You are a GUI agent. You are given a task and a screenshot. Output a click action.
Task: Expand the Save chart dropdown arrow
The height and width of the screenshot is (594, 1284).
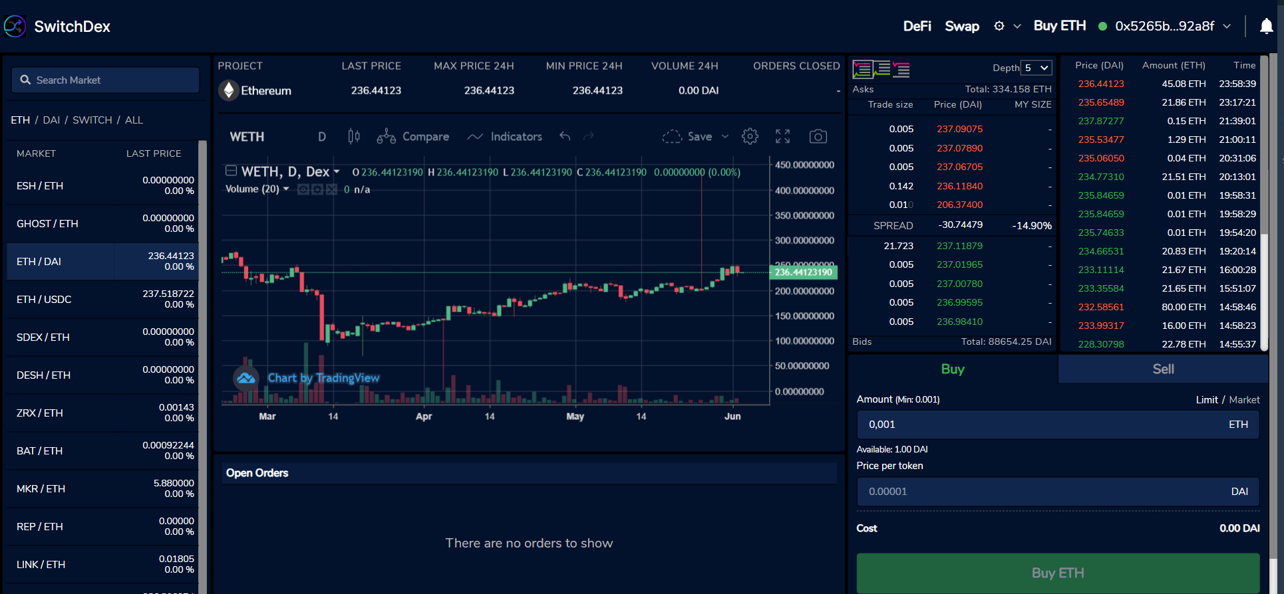click(x=725, y=136)
